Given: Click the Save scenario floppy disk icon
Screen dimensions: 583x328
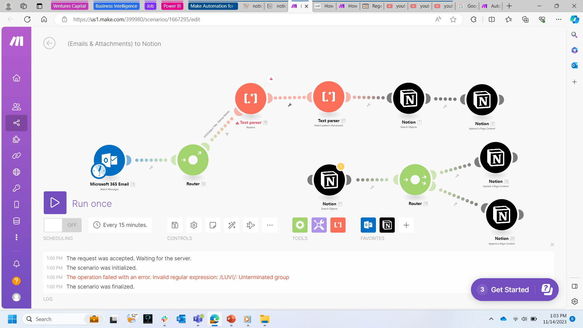Looking at the screenshot, I should [175, 225].
